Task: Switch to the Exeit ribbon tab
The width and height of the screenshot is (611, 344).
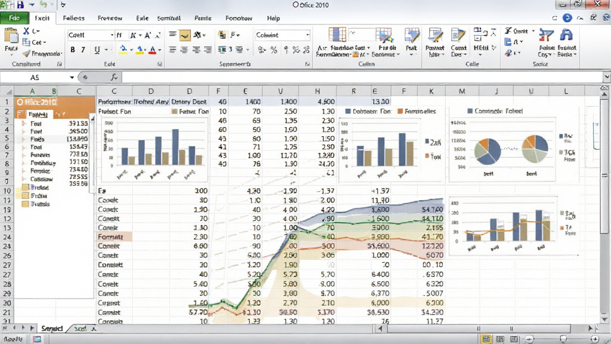Action: (x=42, y=18)
